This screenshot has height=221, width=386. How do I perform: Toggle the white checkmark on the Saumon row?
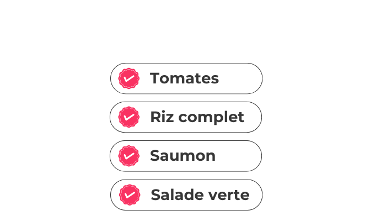pyautogui.click(x=129, y=156)
